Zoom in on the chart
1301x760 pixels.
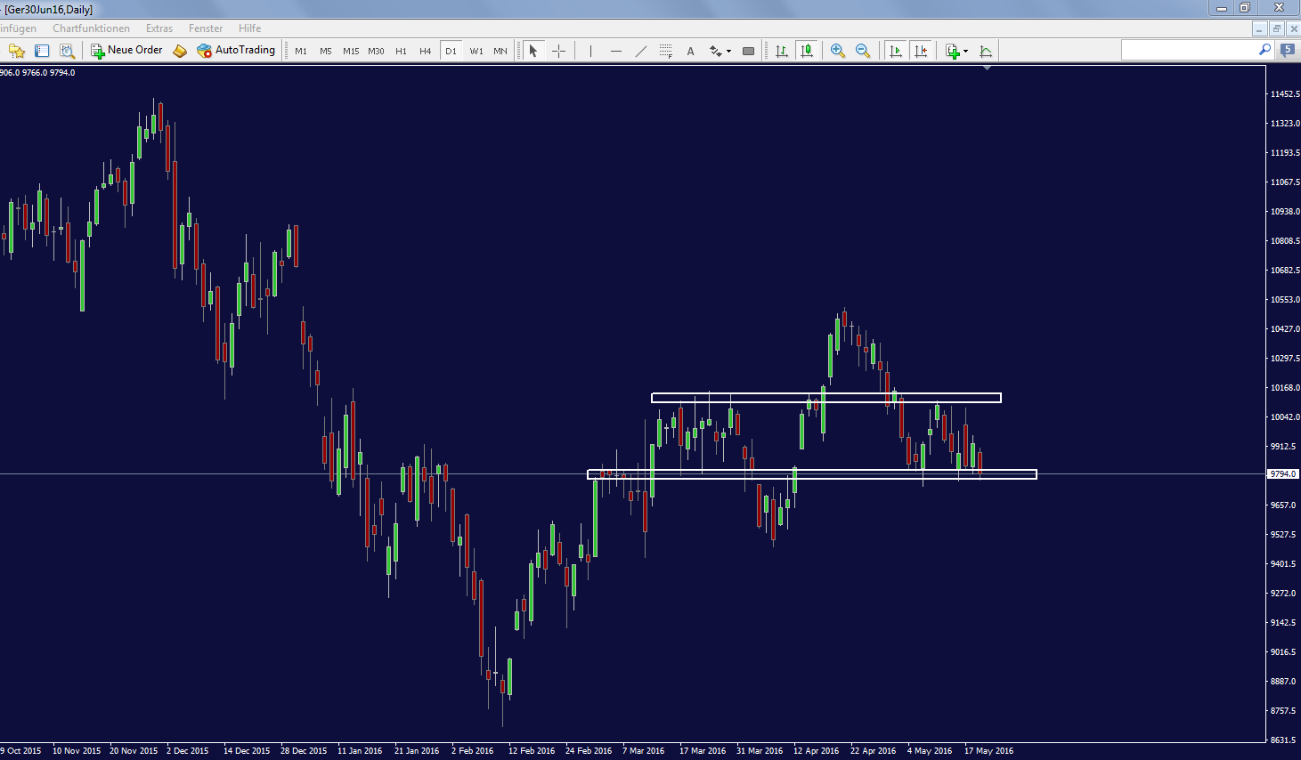pos(838,51)
